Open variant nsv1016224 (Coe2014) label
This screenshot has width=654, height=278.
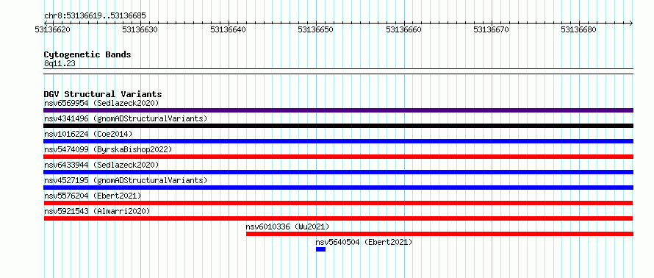(x=88, y=134)
